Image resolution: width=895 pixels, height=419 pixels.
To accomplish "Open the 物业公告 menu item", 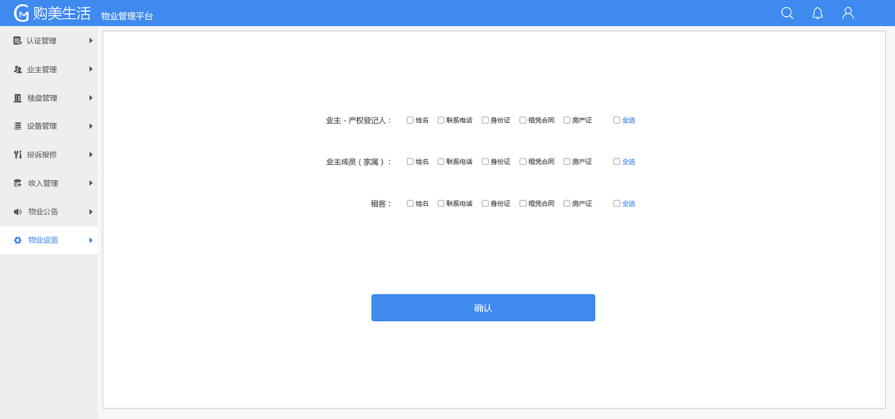I will pos(49,212).
